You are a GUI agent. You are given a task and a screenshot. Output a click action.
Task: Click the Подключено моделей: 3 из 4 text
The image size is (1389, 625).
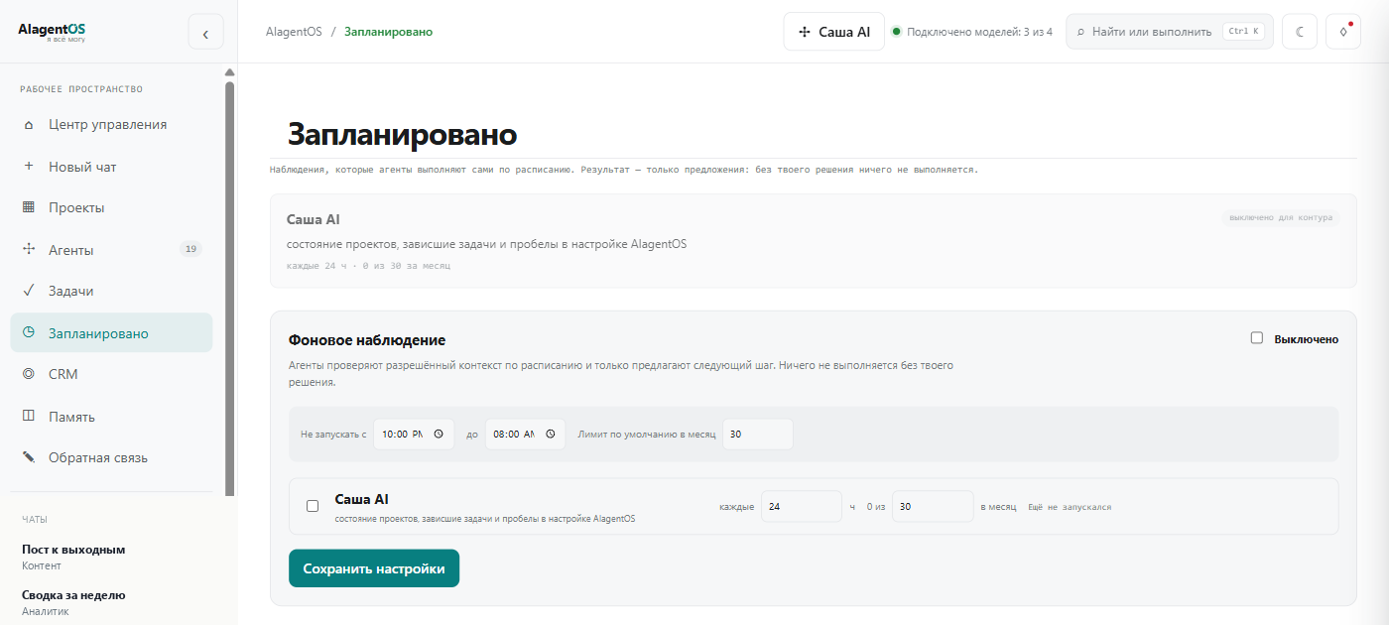pos(979,32)
